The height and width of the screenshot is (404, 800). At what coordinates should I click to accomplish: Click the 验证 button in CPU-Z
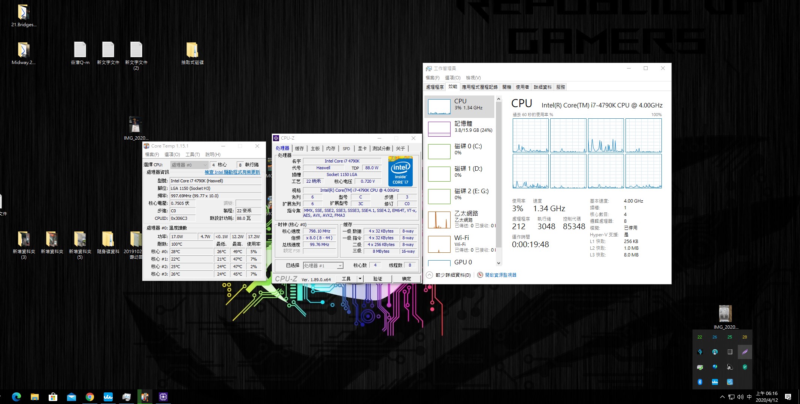(378, 279)
